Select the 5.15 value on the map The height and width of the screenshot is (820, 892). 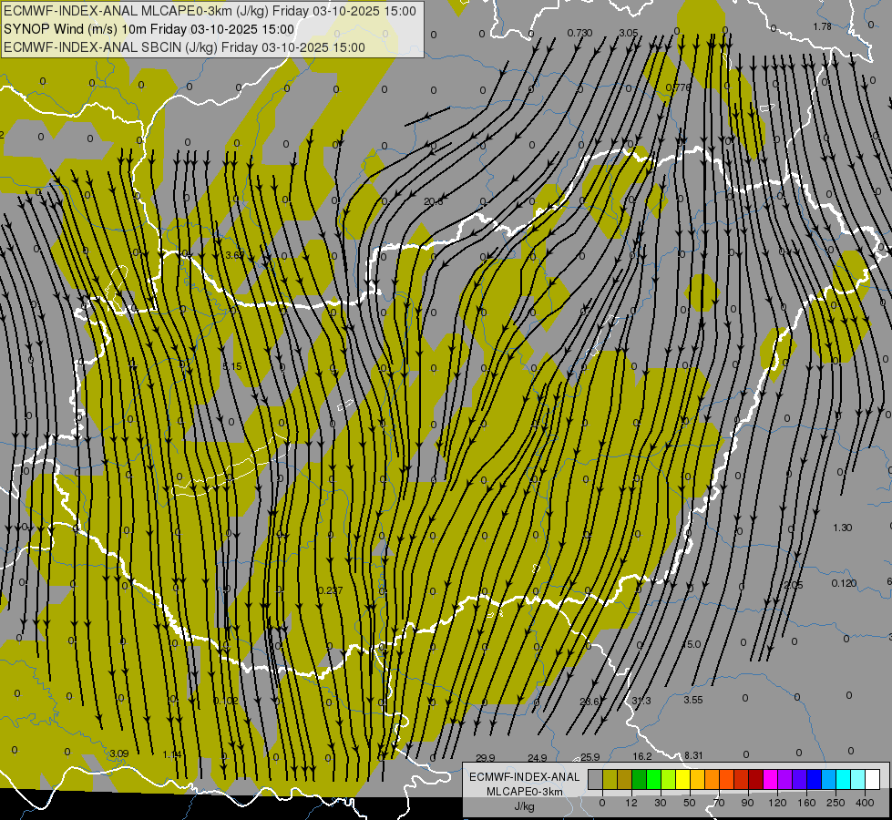click(232, 366)
